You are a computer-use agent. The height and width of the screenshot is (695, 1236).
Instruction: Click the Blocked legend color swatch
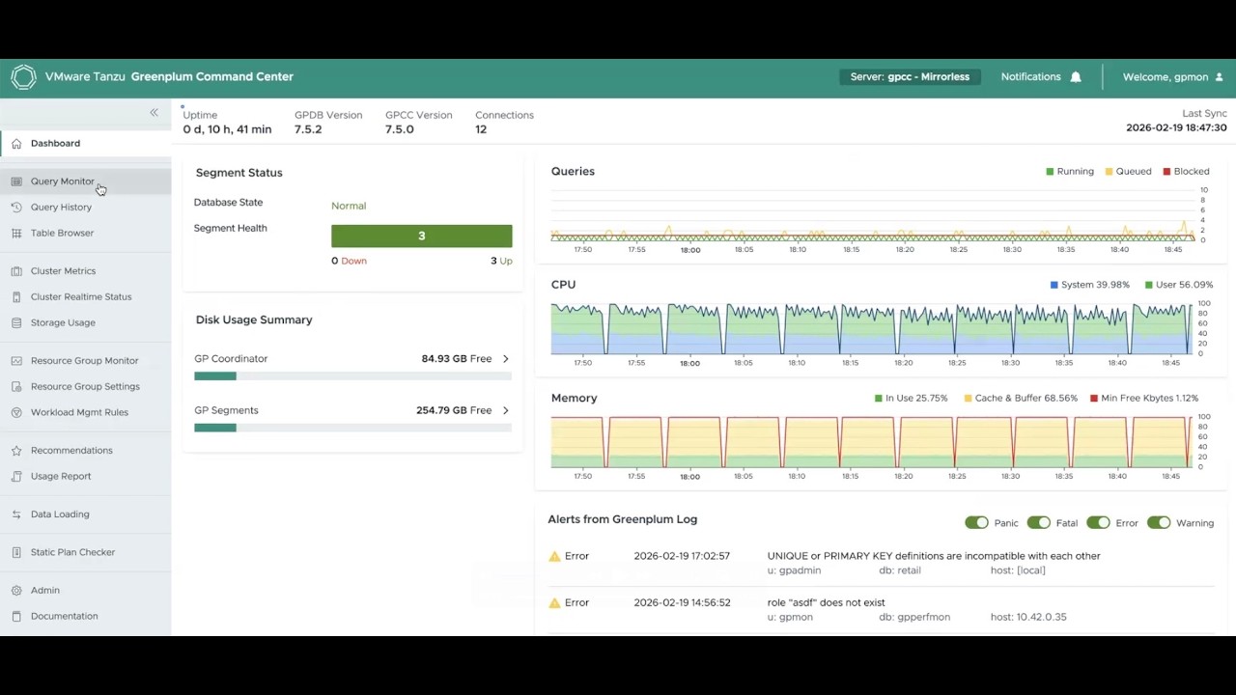click(x=1166, y=172)
